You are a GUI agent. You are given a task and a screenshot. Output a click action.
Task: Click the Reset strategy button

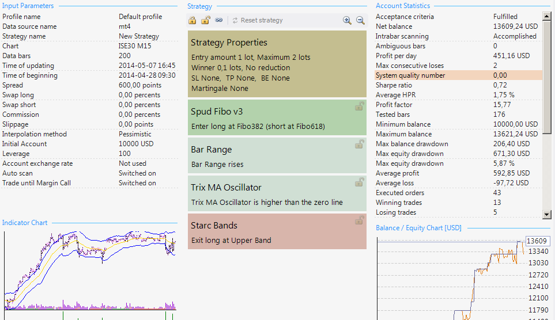258,21
